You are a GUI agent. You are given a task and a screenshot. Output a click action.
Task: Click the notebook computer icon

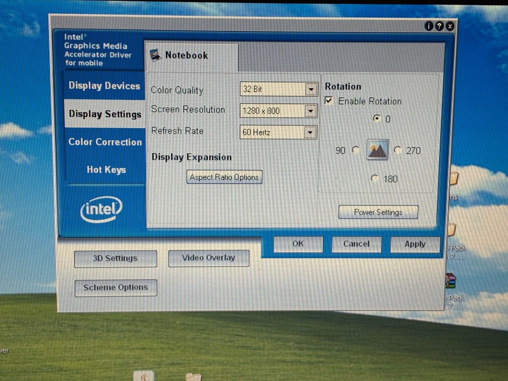[x=156, y=55]
